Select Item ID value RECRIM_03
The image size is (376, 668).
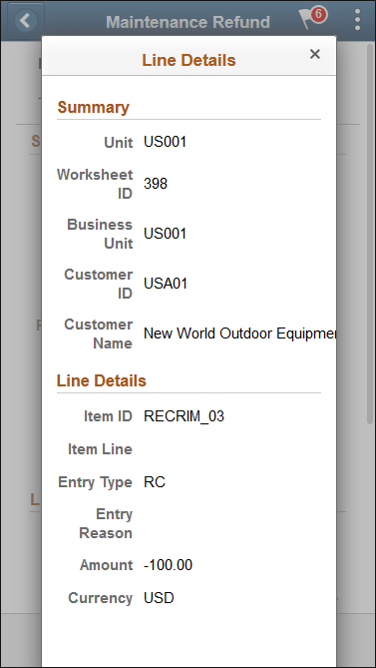point(184,416)
